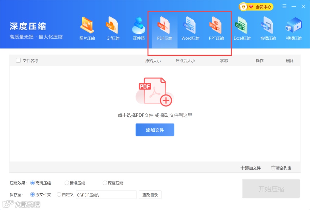Viewport: 310px width, 210px height.
Task: Click the C:\PDF压缩\ path field
Action: click(106, 195)
